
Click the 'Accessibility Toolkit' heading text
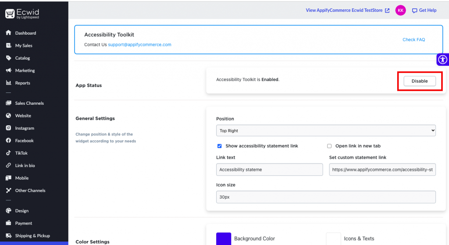point(109,35)
